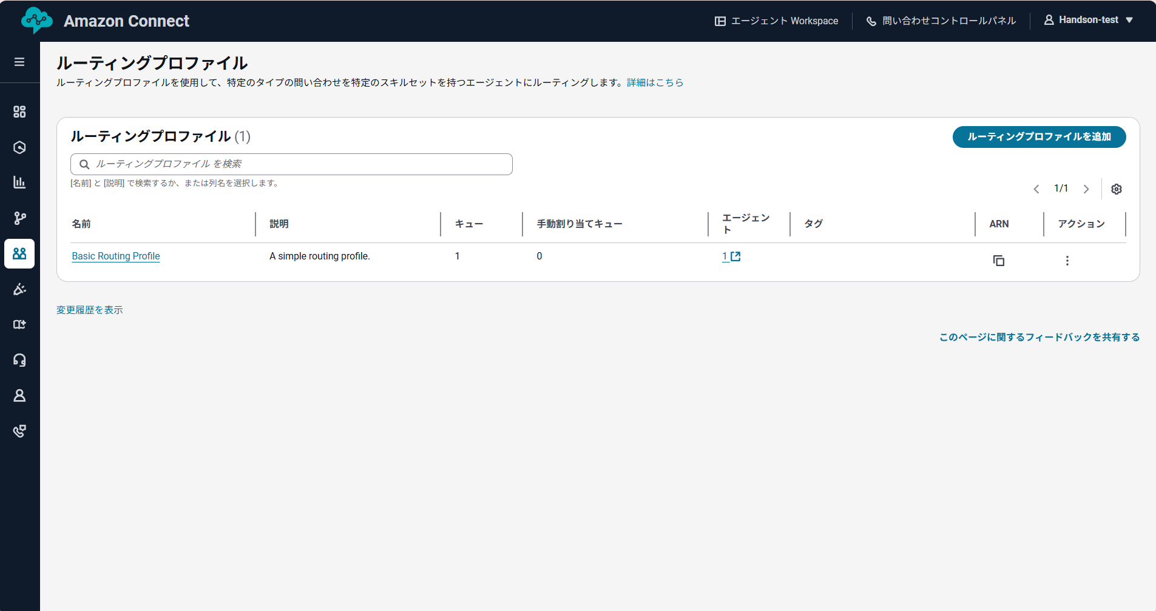The height and width of the screenshot is (611, 1156).
Task: Open エージェント Workspace
Action: click(776, 20)
